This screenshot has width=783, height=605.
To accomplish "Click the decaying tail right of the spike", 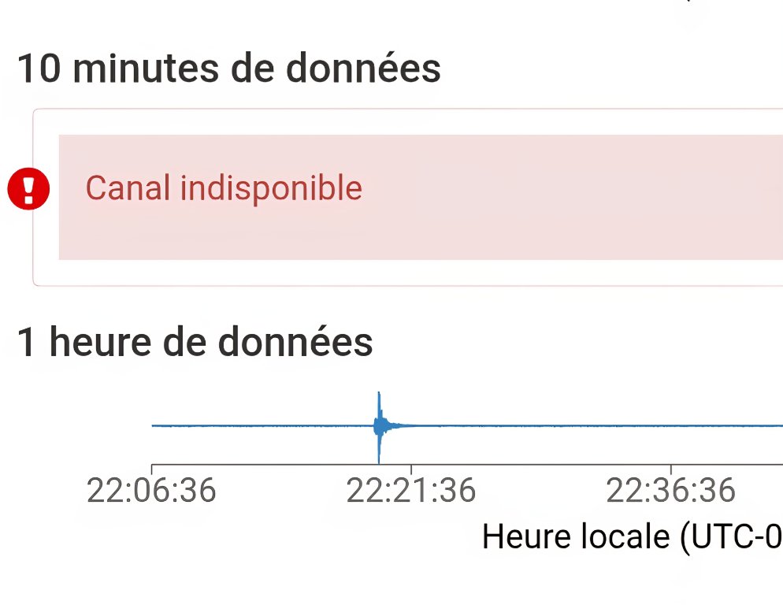I will click(398, 425).
